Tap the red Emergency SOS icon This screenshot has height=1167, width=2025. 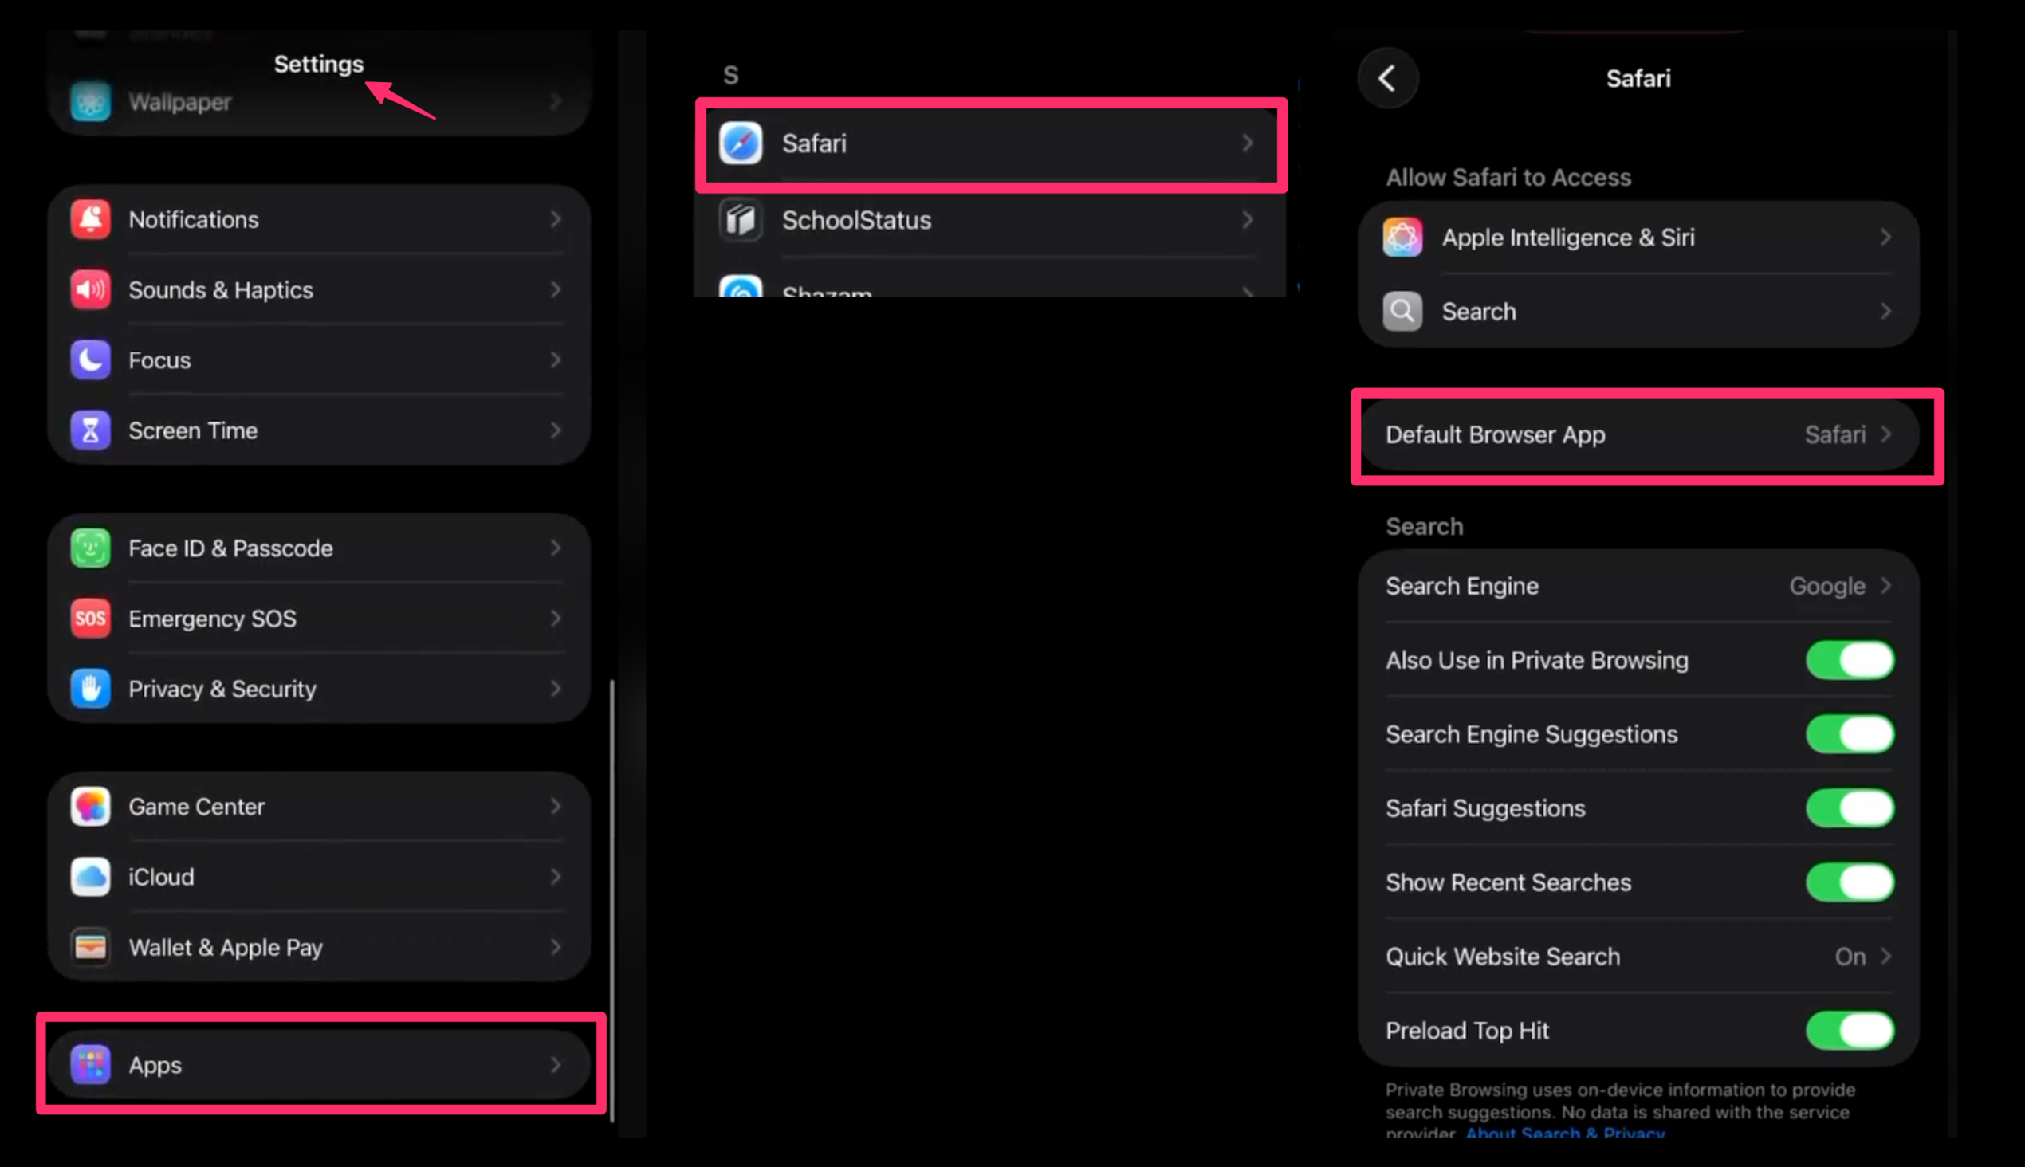91,618
